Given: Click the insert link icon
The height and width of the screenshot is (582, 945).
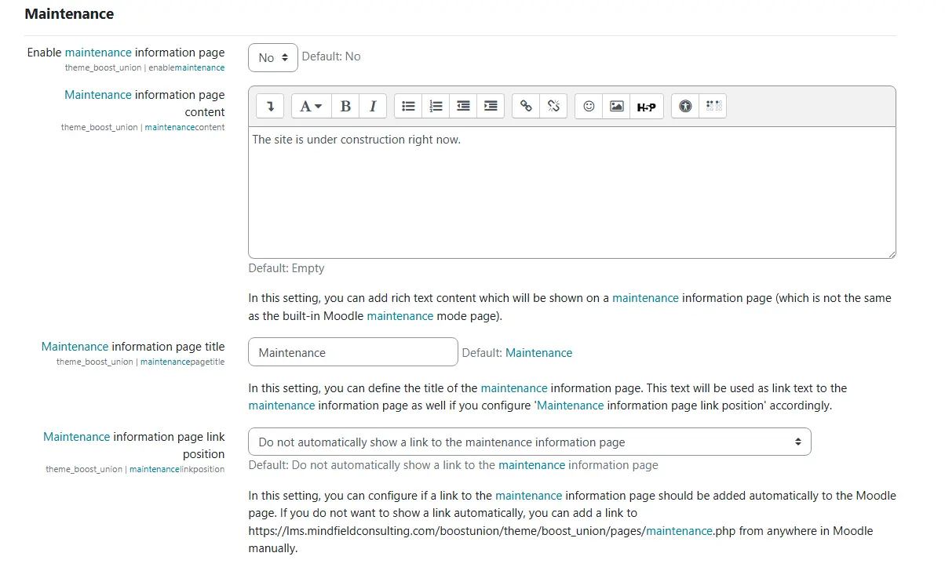Looking at the screenshot, I should [526, 106].
